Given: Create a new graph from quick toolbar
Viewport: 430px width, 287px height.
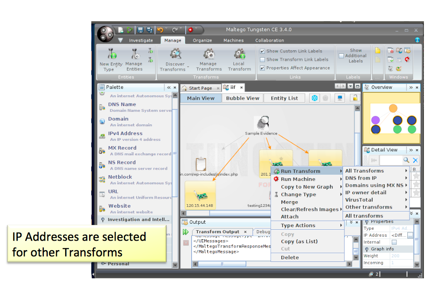Looking at the screenshot, I should point(120,30).
